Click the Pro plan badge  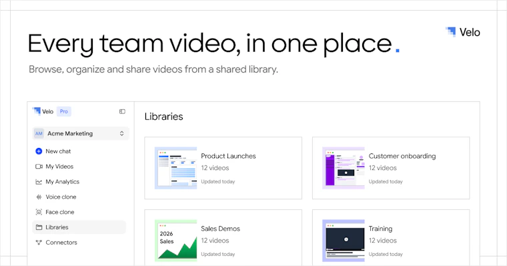pyautogui.click(x=63, y=111)
